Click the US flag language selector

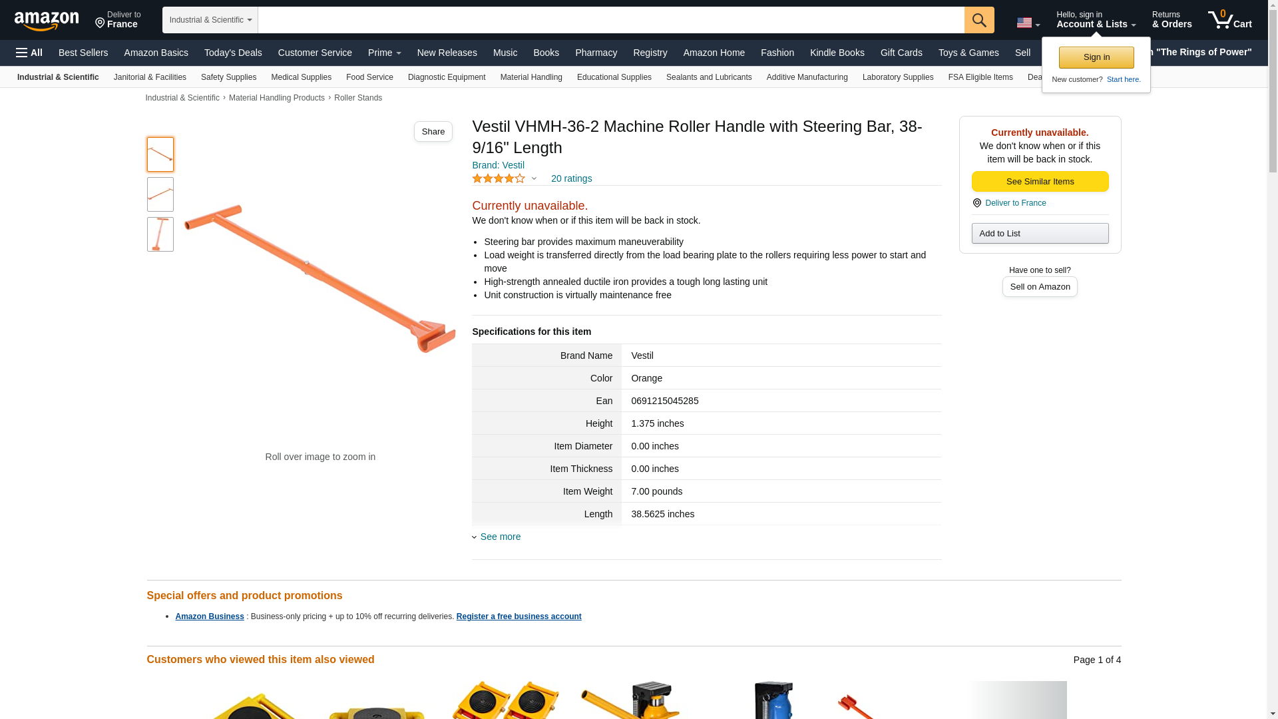[x=1028, y=23]
